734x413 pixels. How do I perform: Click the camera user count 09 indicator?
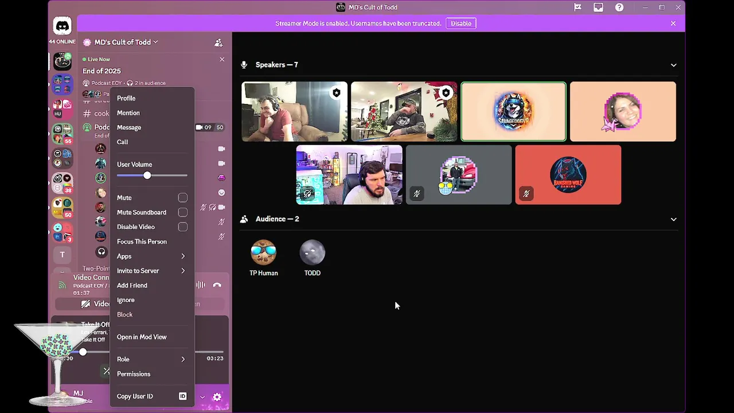tap(204, 127)
